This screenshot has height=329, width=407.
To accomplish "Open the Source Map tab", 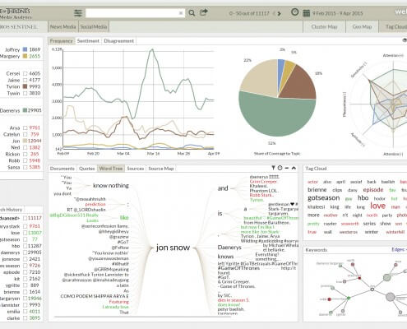I will [161, 169].
